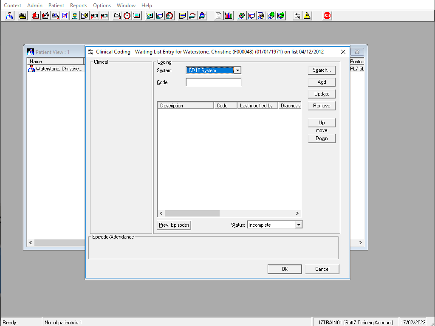Click the Diagnosis column header
This screenshot has height=326, width=435.
pyautogui.click(x=290, y=106)
